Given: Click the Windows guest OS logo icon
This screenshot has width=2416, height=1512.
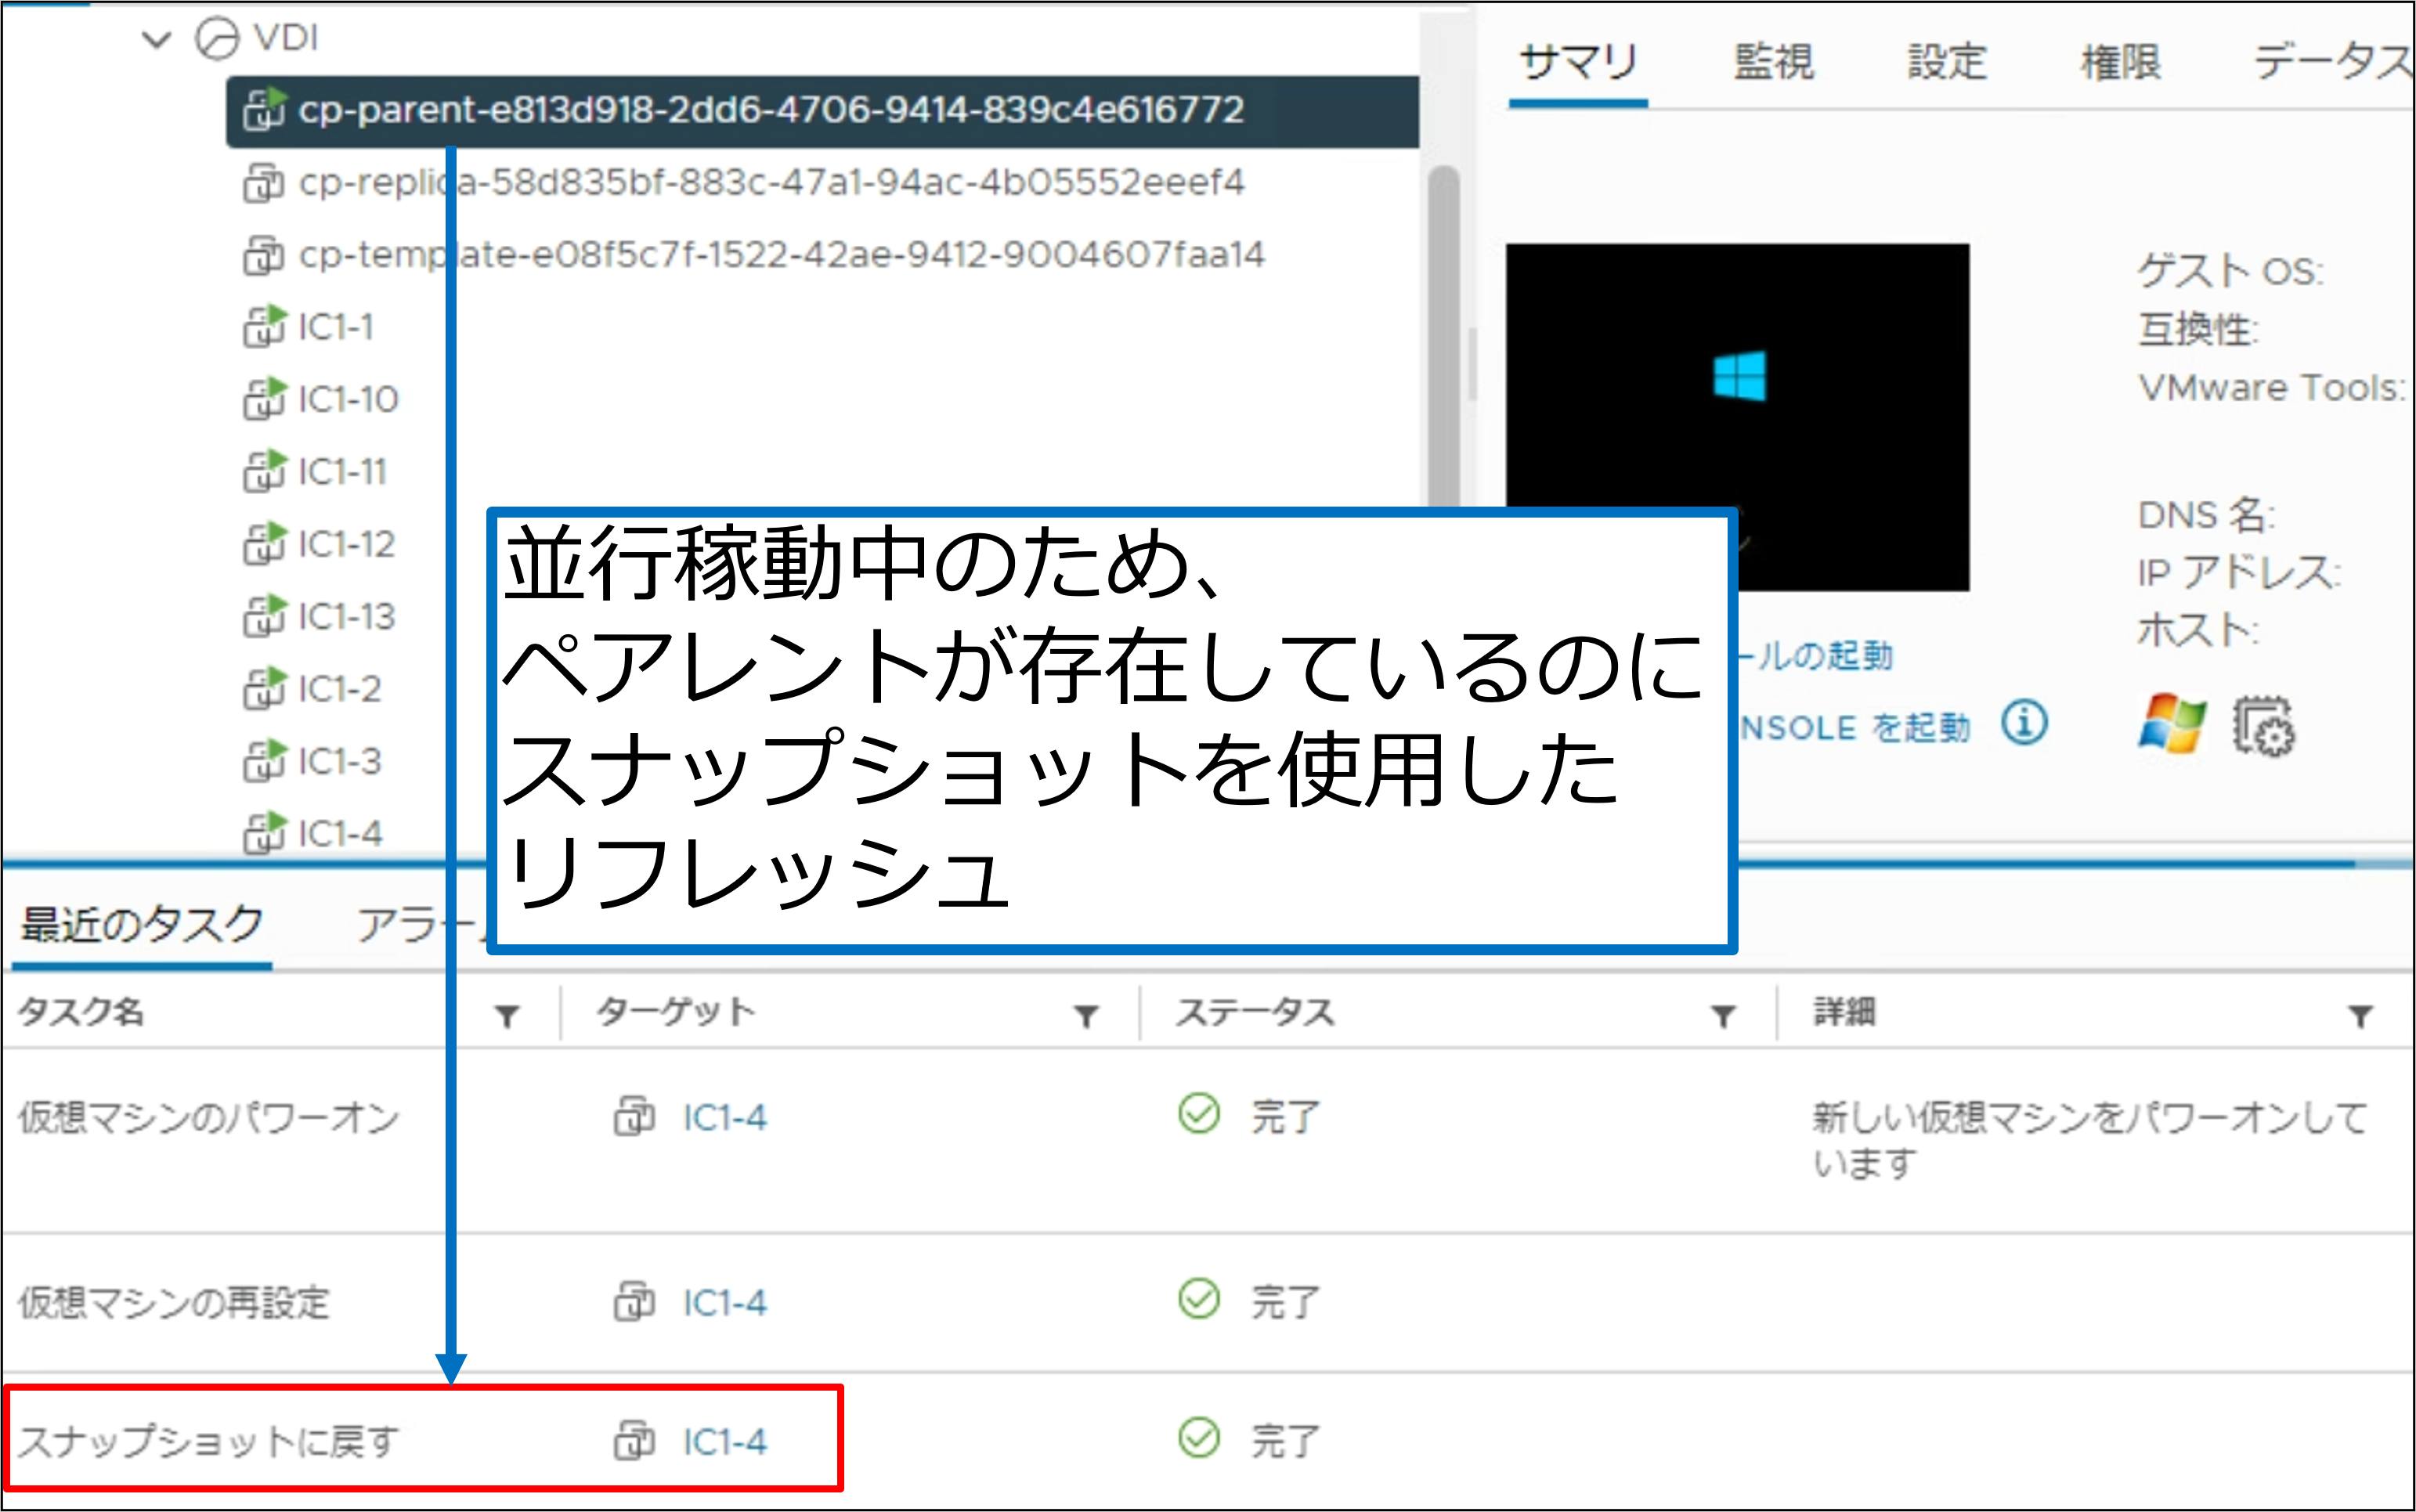Looking at the screenshot, I should tap(2172, 723).
